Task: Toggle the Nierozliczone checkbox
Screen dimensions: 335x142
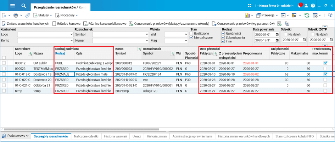Action: 191,37
